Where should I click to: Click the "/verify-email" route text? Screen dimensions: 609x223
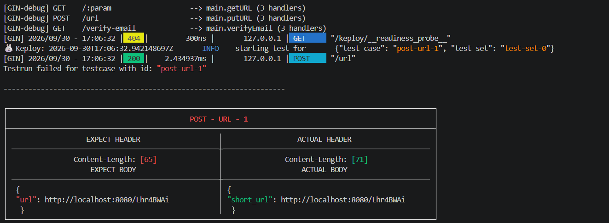pyautogui.click(x=109, y=28)
